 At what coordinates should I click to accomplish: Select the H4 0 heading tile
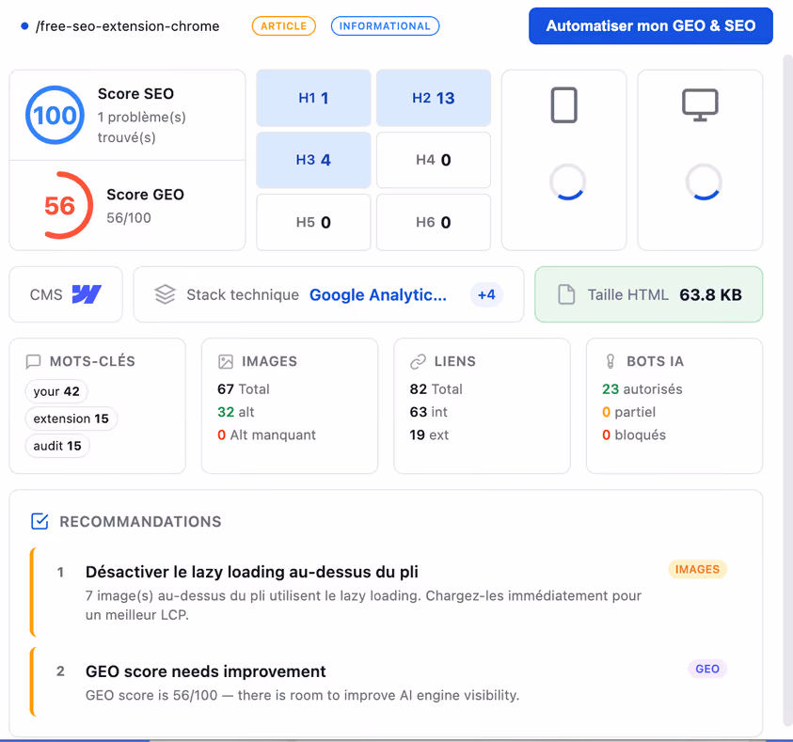pos(434,160)
